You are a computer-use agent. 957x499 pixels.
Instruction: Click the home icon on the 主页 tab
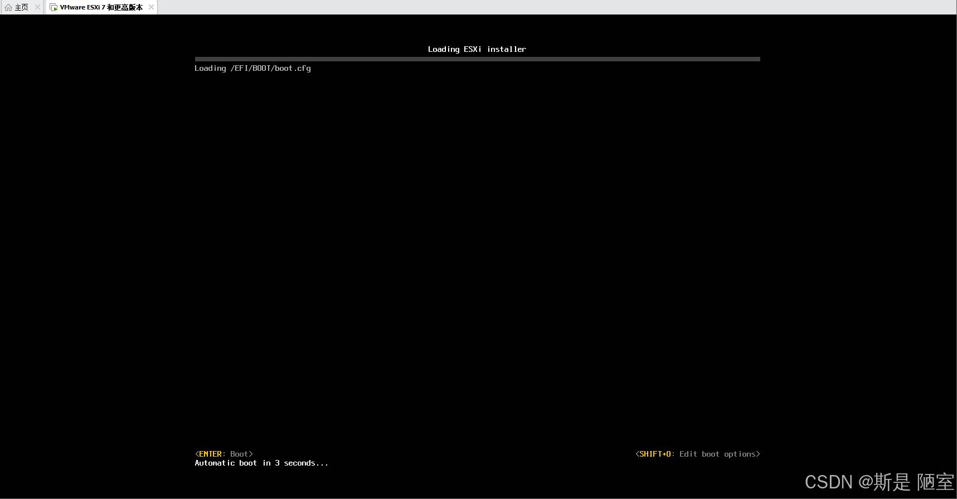pyautogui.click(x=8, y=7)
